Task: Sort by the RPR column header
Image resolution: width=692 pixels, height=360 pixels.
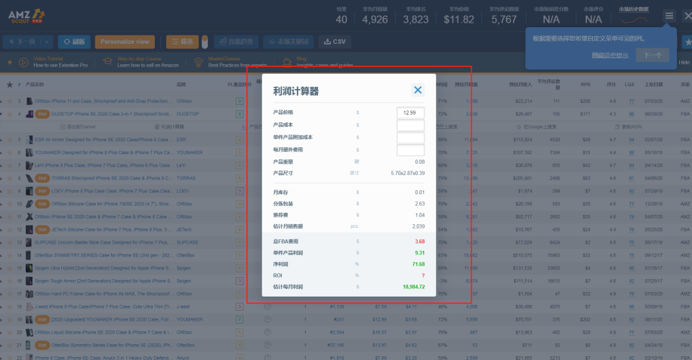Action: click(585, 85)
